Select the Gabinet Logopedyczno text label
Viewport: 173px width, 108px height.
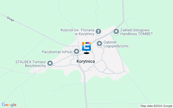117,44
